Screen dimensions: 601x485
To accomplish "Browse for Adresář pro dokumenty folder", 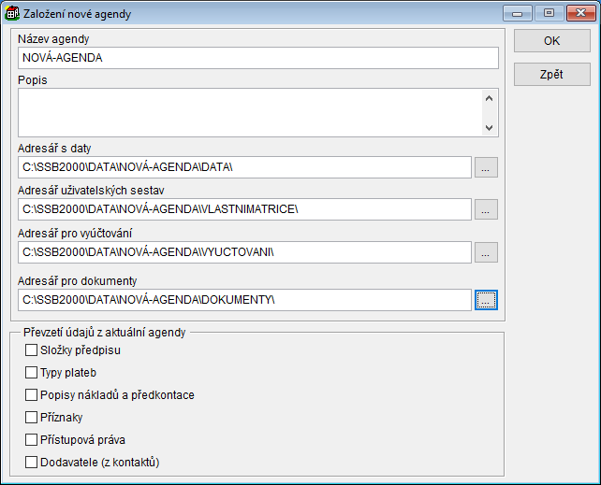I will (x=486, y=299).
